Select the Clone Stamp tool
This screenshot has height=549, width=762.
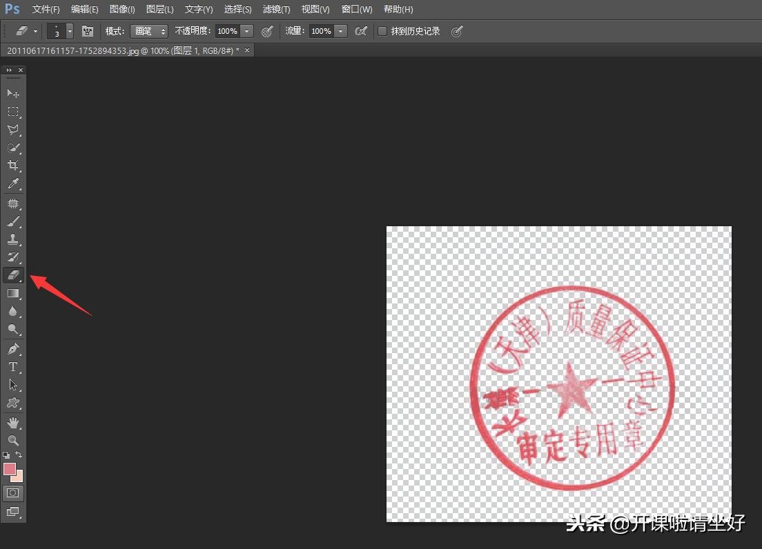pyautogui.click(x=14, y=239)
